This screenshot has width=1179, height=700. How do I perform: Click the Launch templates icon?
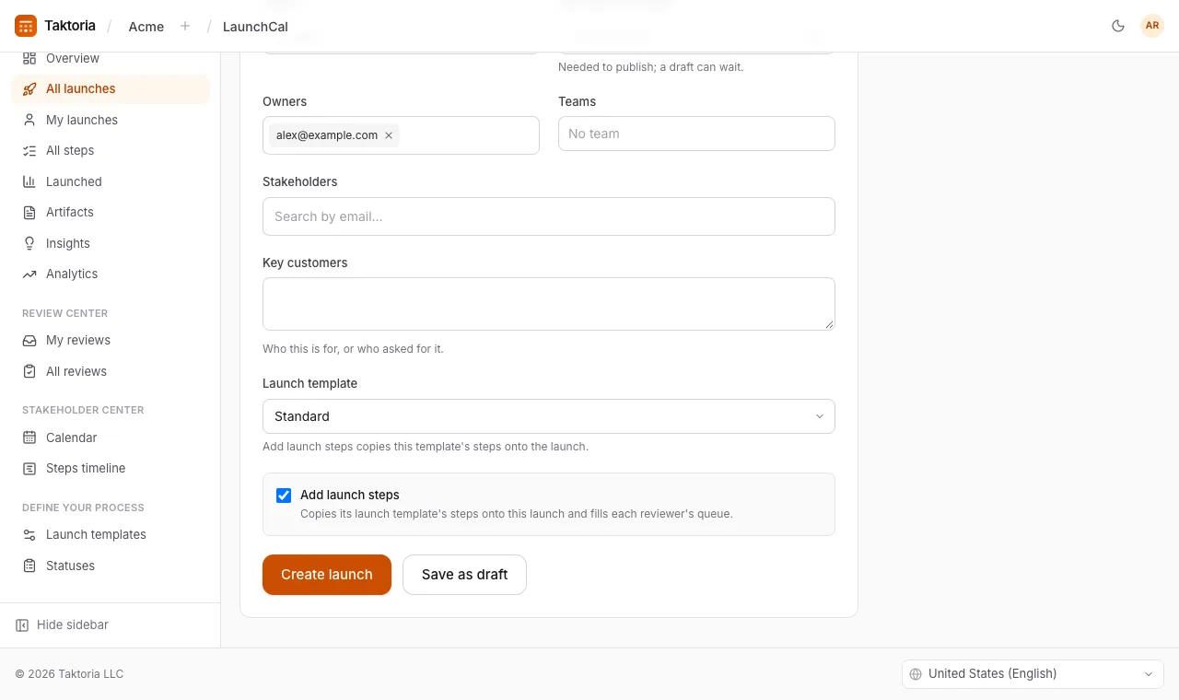(x=29, y=535)
